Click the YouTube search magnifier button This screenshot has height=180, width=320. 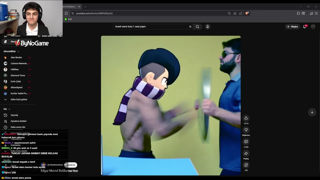coord(197,26)
